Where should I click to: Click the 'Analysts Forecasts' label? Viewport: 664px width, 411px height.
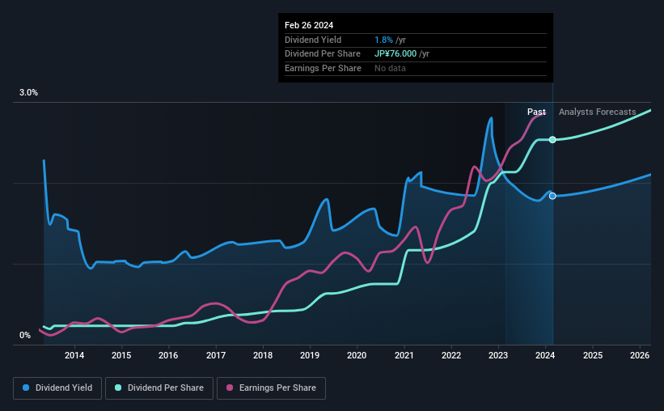pyautogui.click(x=597, y=112)
